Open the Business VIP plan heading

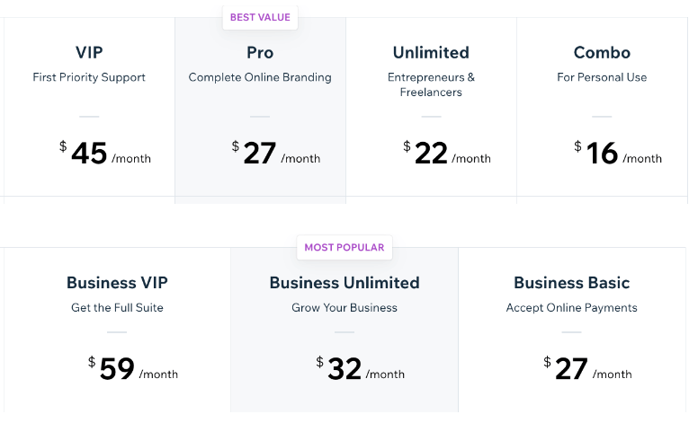[x=117, y=282]
